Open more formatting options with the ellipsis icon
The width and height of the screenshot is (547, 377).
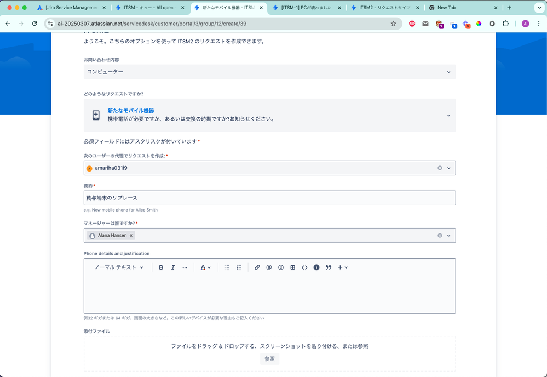tap(185, 267)
